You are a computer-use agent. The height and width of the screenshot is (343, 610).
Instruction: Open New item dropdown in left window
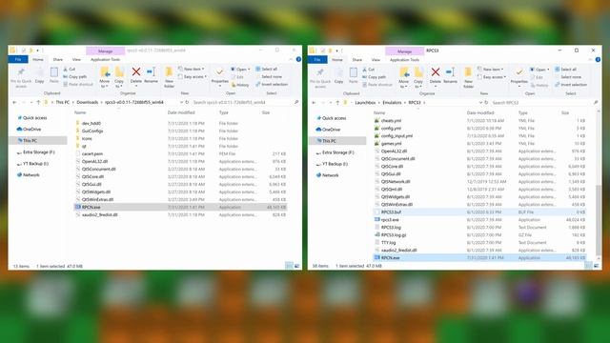[191, 69]
